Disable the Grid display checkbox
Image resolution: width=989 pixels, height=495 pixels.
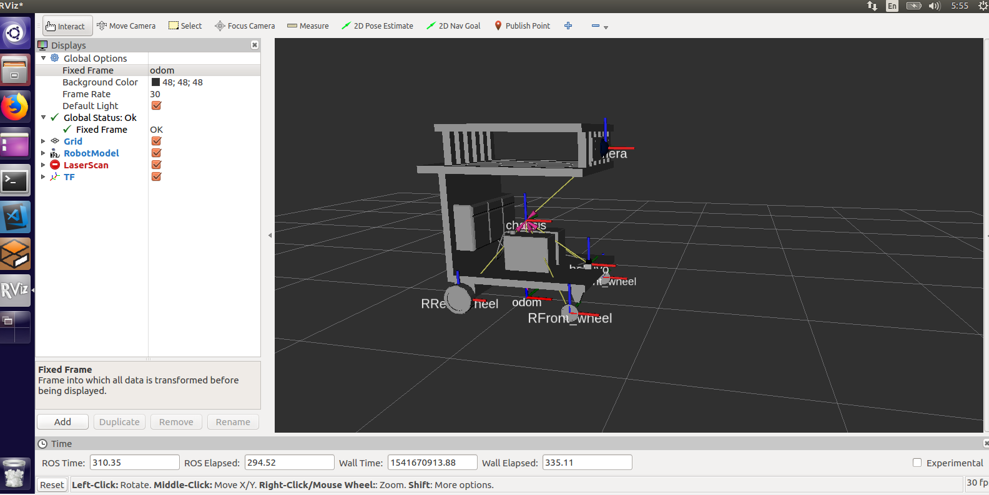tap(157, 141)
